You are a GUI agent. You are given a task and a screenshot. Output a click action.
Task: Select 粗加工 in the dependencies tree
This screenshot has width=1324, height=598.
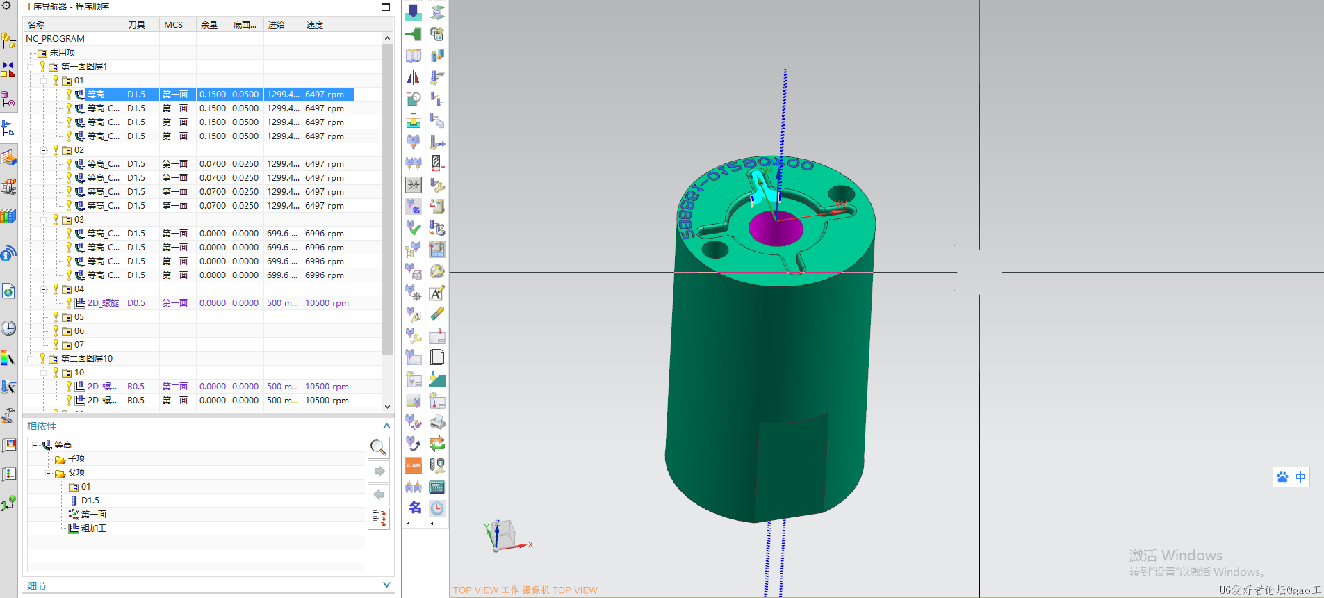click(x=93, y=528)
